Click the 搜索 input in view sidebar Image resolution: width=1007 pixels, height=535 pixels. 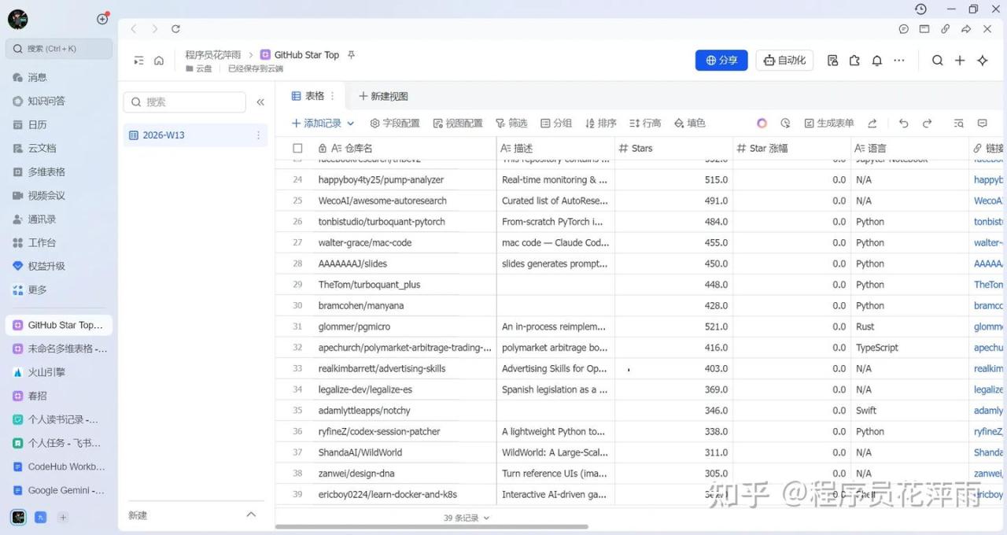pyautogui.click(x=185, y=102)
